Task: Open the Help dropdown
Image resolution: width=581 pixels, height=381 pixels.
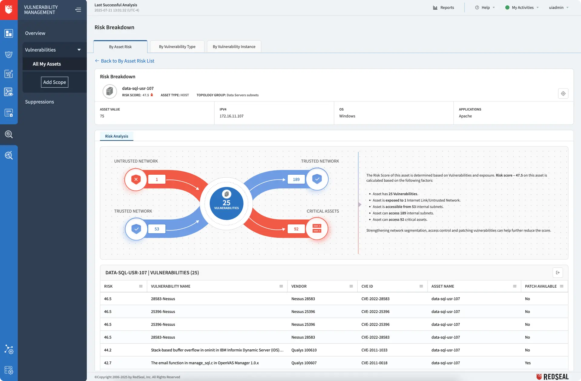Action: click(x=485, y=8)
